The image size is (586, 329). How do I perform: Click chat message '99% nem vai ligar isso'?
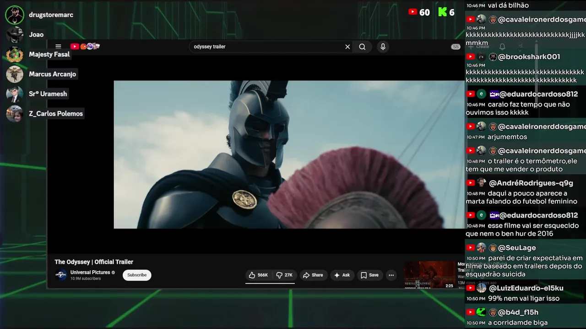524,298
